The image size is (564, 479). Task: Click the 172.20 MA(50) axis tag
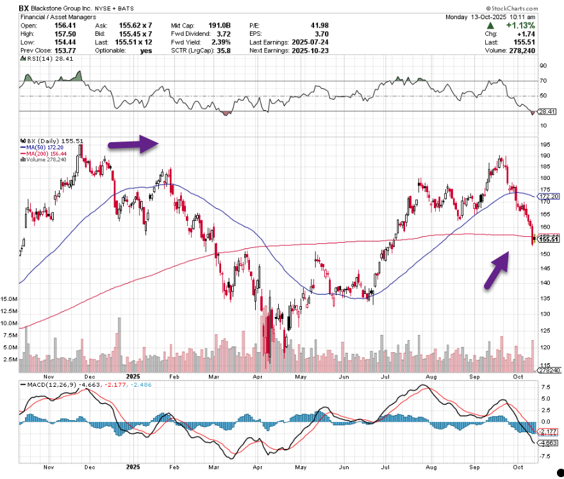coord(549,196)
